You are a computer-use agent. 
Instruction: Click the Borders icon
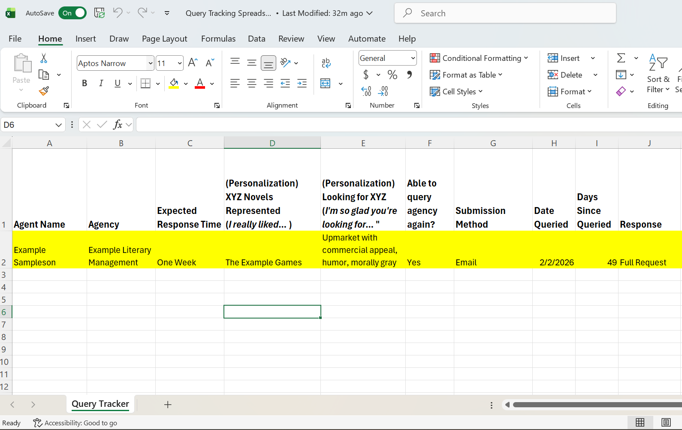(145, 83)
